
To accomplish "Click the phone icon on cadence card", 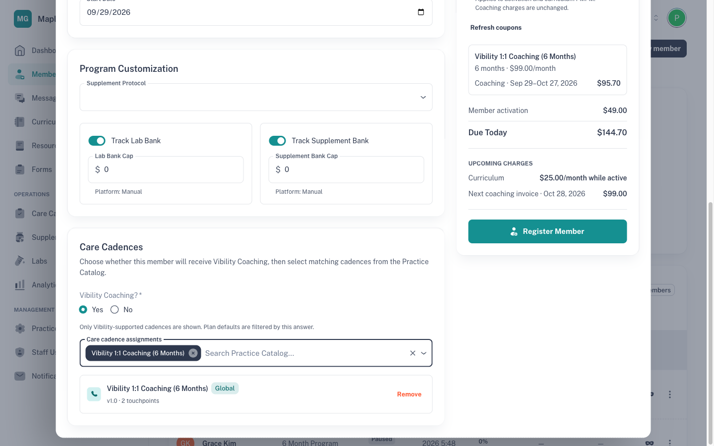I will tap(94, 394).
